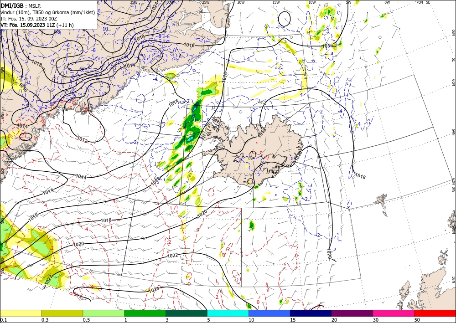Click the purple 20–30 legend color segment
This screenshot has height=323, width=456.
(352, 313)
